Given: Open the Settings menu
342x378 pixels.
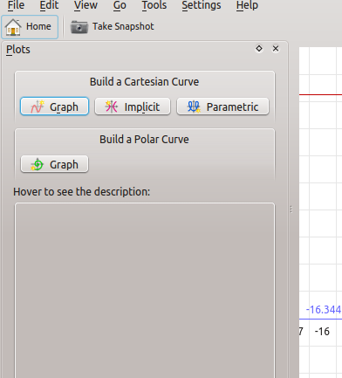Looking at the screenshot, I should pos(202,5).
